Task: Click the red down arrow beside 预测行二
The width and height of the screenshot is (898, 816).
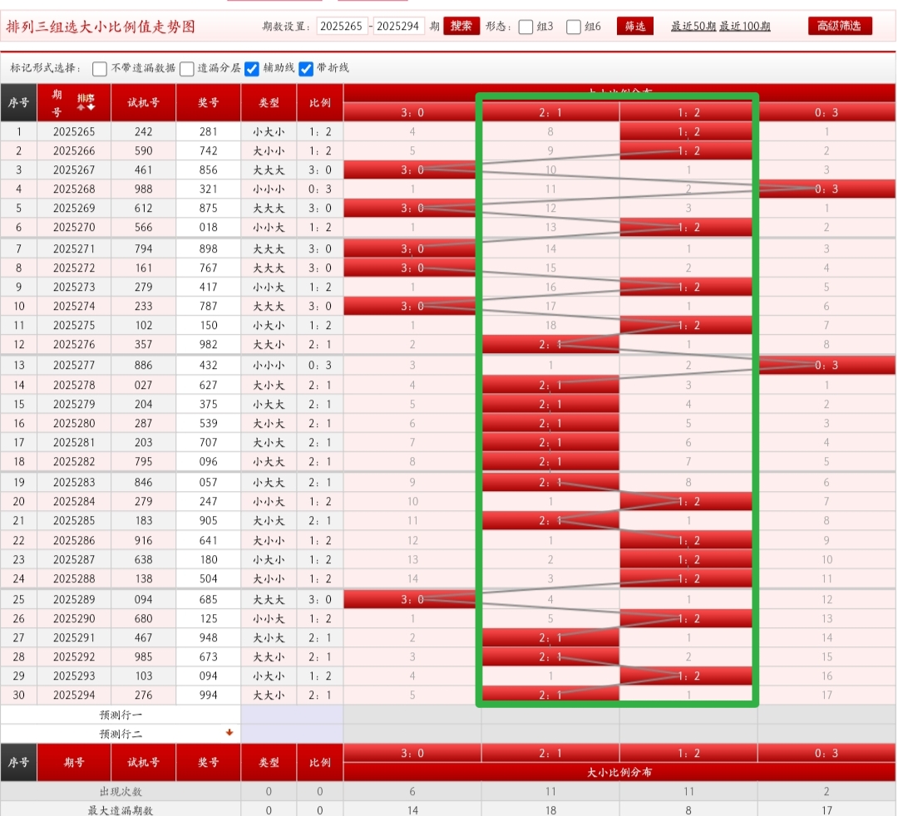Action: tap(229, 733)
